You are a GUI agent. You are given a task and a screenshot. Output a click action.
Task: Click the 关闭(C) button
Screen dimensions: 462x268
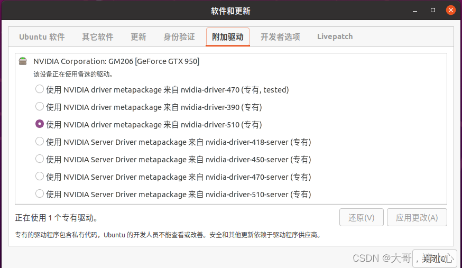[435, 258]
